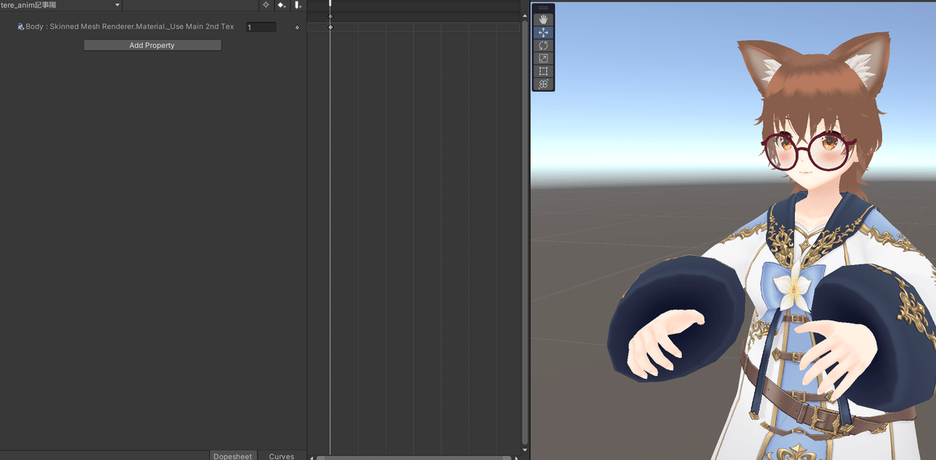
Task: Click the Body property material icon
Action: 21,27
